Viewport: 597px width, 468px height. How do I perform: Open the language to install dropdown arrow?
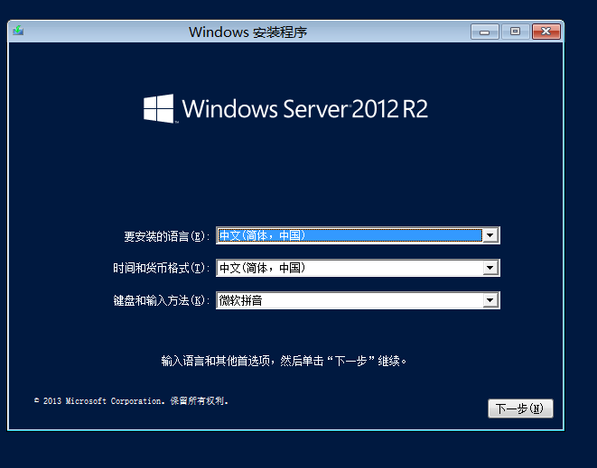tap(490, 235)
